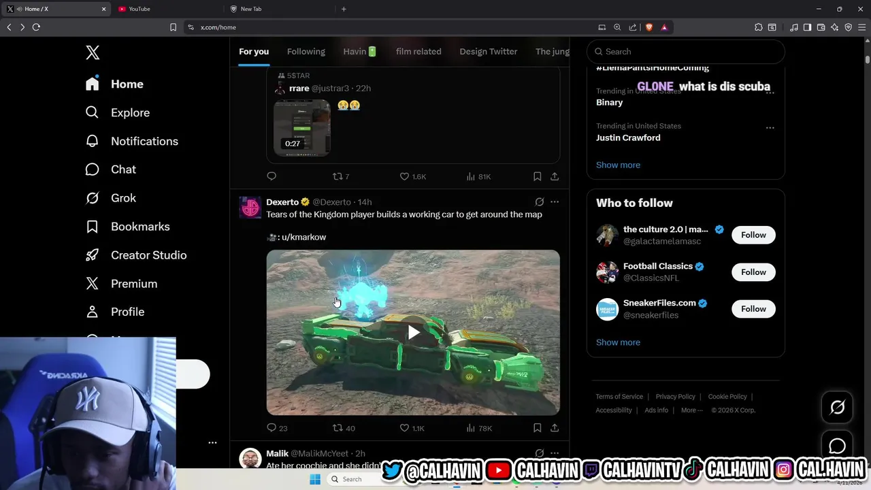The height and width of the screenshot is (490, 871).
Task: Like the post with 1.6K likes
Action: [412, 176]
